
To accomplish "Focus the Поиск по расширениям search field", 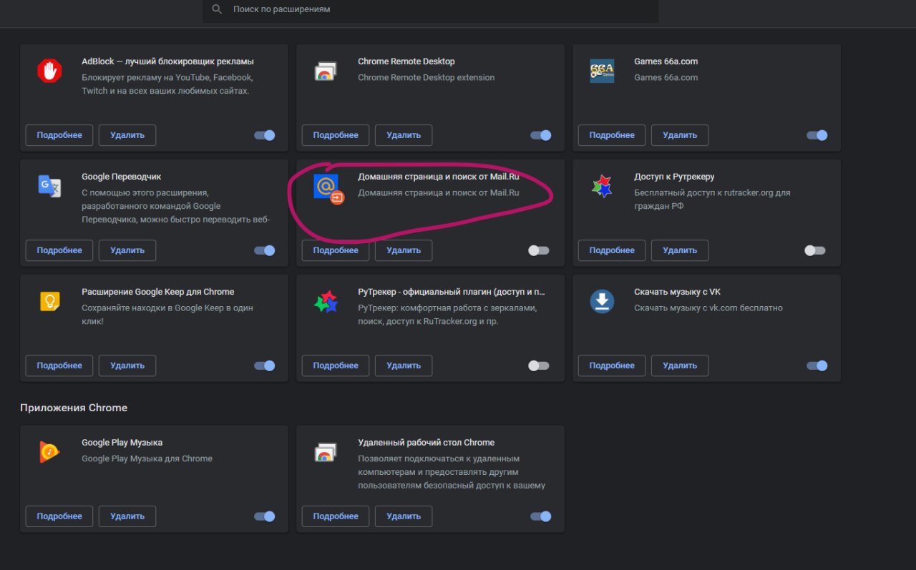I will click(x=431, y=10).
